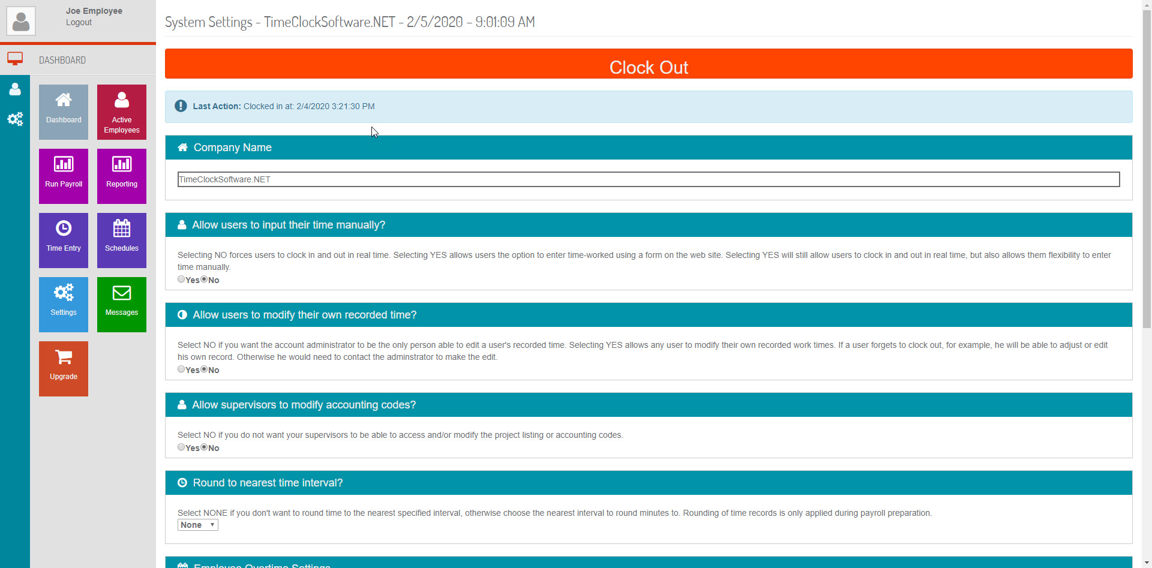The width and height of the screenshot is (1152, 568).
Task: Click the gears icon in left sidebar
Action: click(x=15, y=119)
